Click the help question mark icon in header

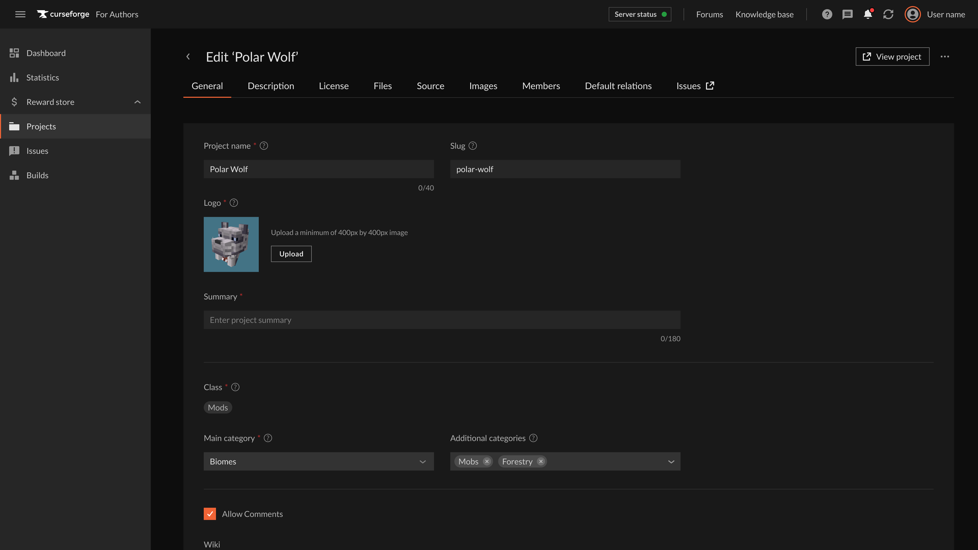tap(827, 14)
